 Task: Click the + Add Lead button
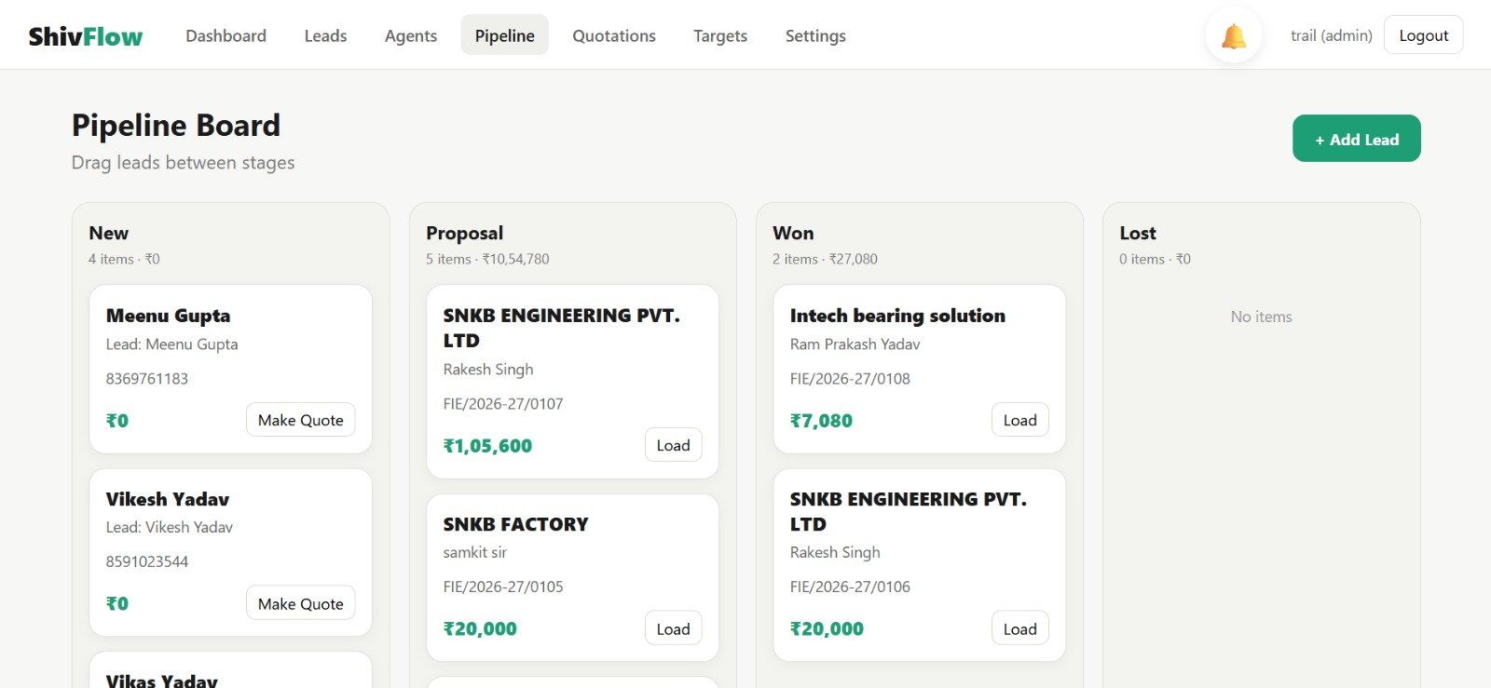(x=1356, y=139)
